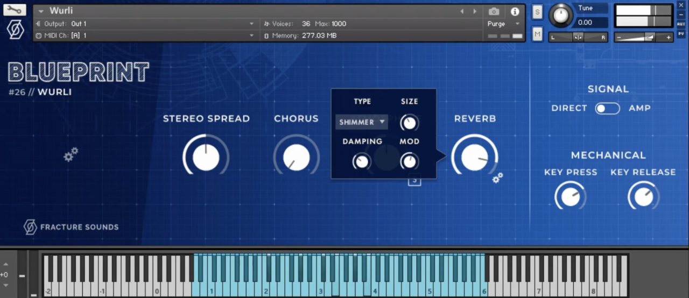Viewport: 689px width, 298px height.
Task: Click the Key Press knob
Action: click(571, 197)
